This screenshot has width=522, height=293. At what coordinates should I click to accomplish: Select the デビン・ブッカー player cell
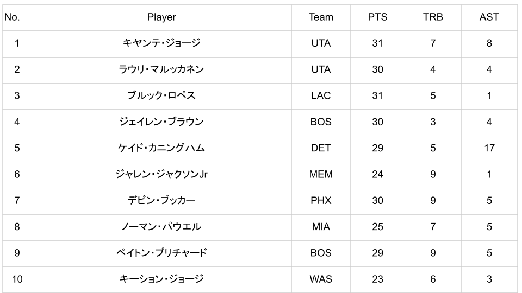tap(161, 200)
